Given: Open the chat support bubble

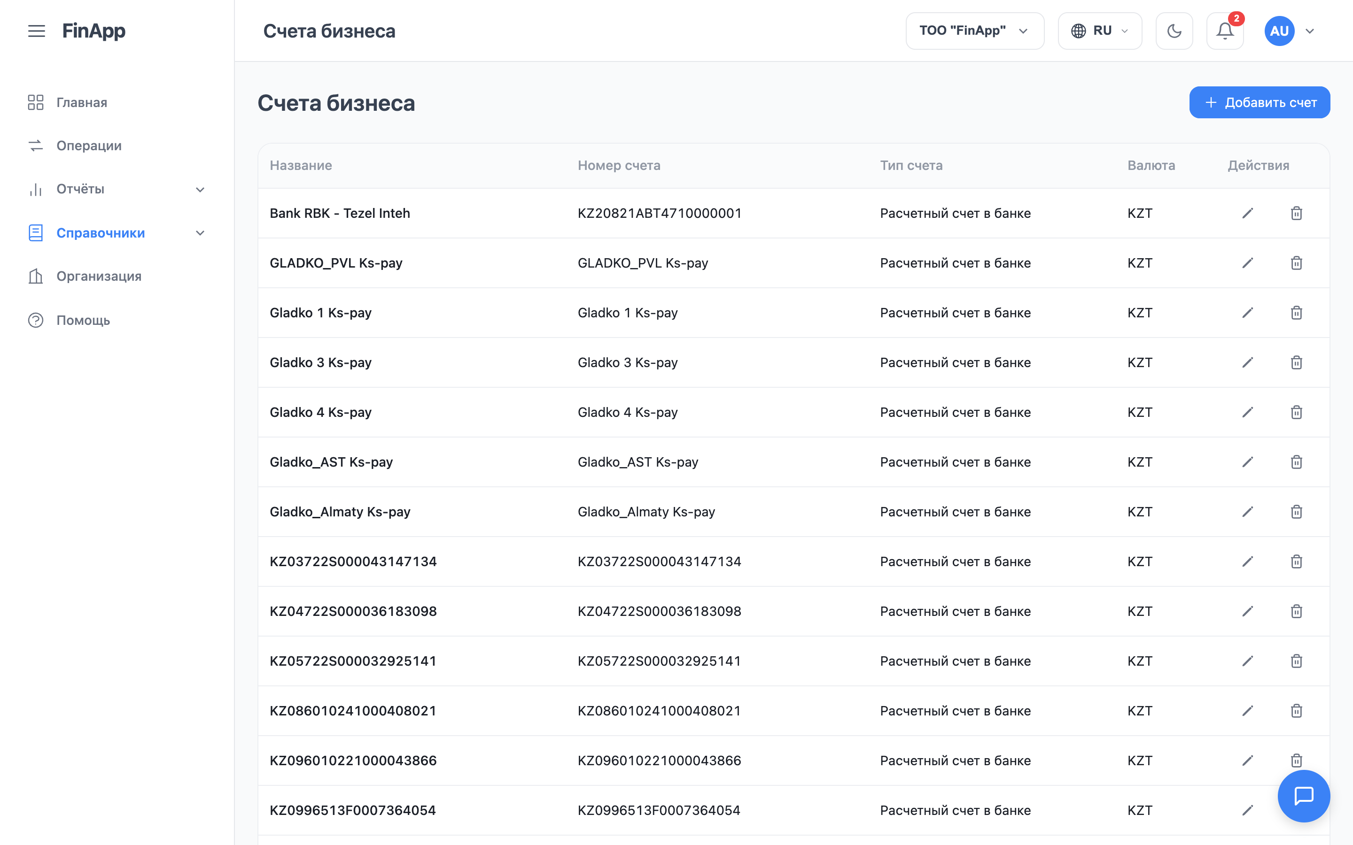Looking at the screenshot, I should pyautogui.click(x=1303, y=796).
